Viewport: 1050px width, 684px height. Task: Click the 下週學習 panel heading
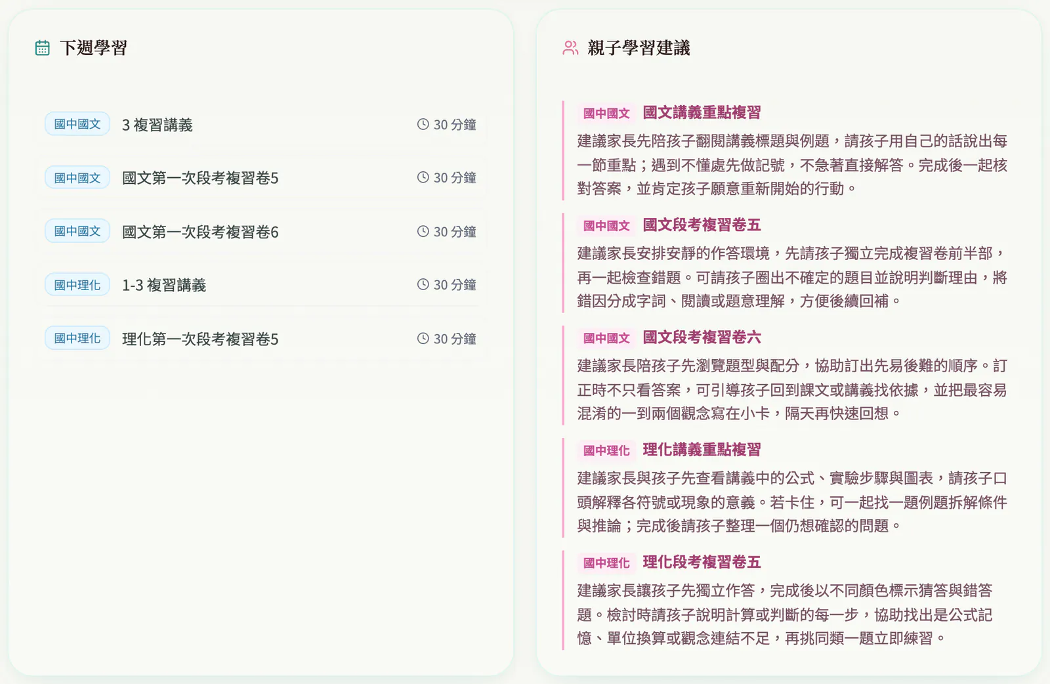point(93,48)
